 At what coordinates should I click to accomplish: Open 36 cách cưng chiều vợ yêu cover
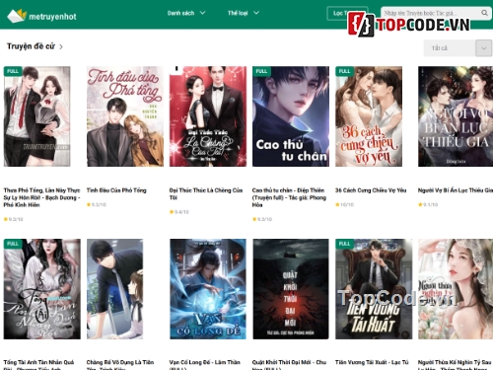[x=369, y=116]
